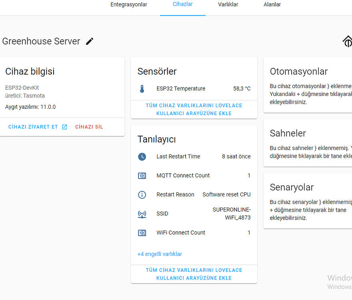352x300 pixels.
Task: Click the Sensörler card heading
Action: pos(157,72)
